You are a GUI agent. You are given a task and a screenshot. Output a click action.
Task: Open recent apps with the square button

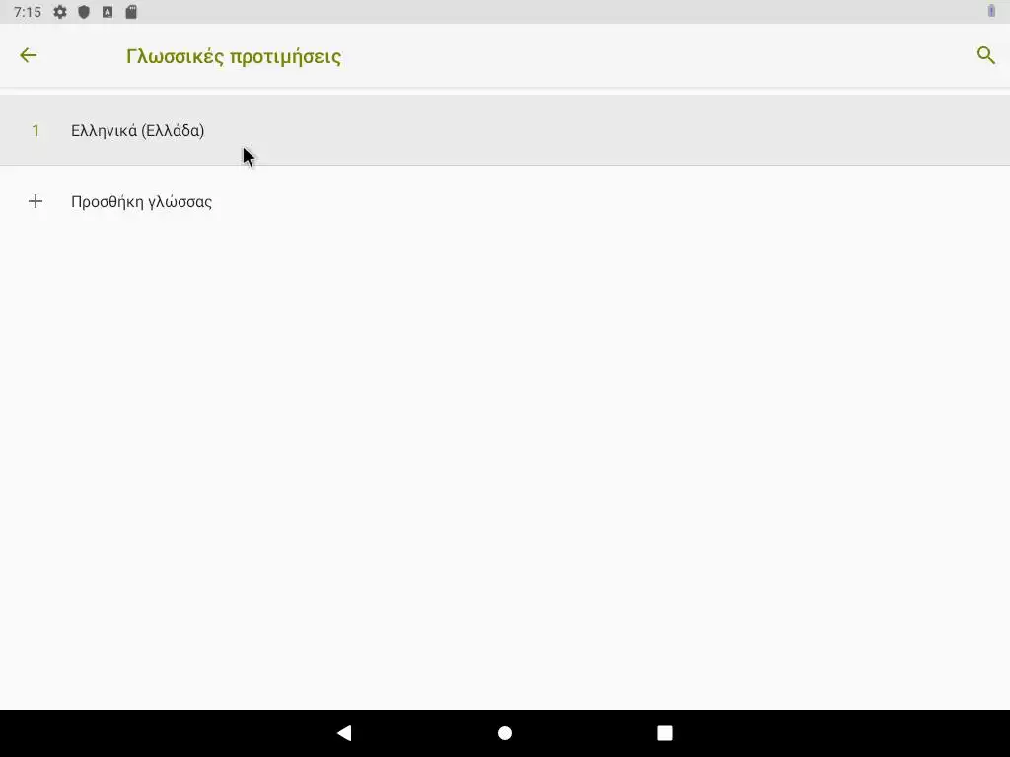665,733
